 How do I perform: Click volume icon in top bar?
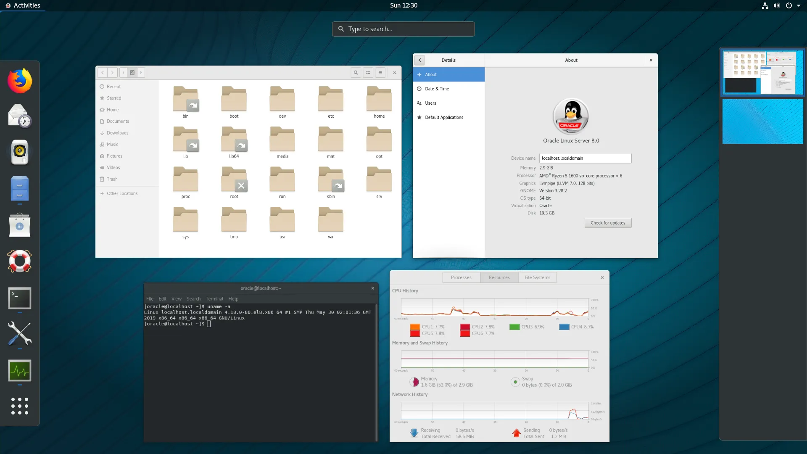click(x=777, y=5)
